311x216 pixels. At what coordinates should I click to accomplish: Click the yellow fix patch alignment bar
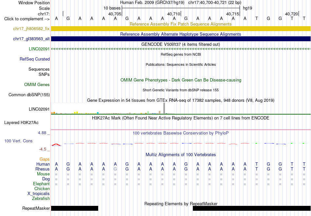(x=181, y=28)
